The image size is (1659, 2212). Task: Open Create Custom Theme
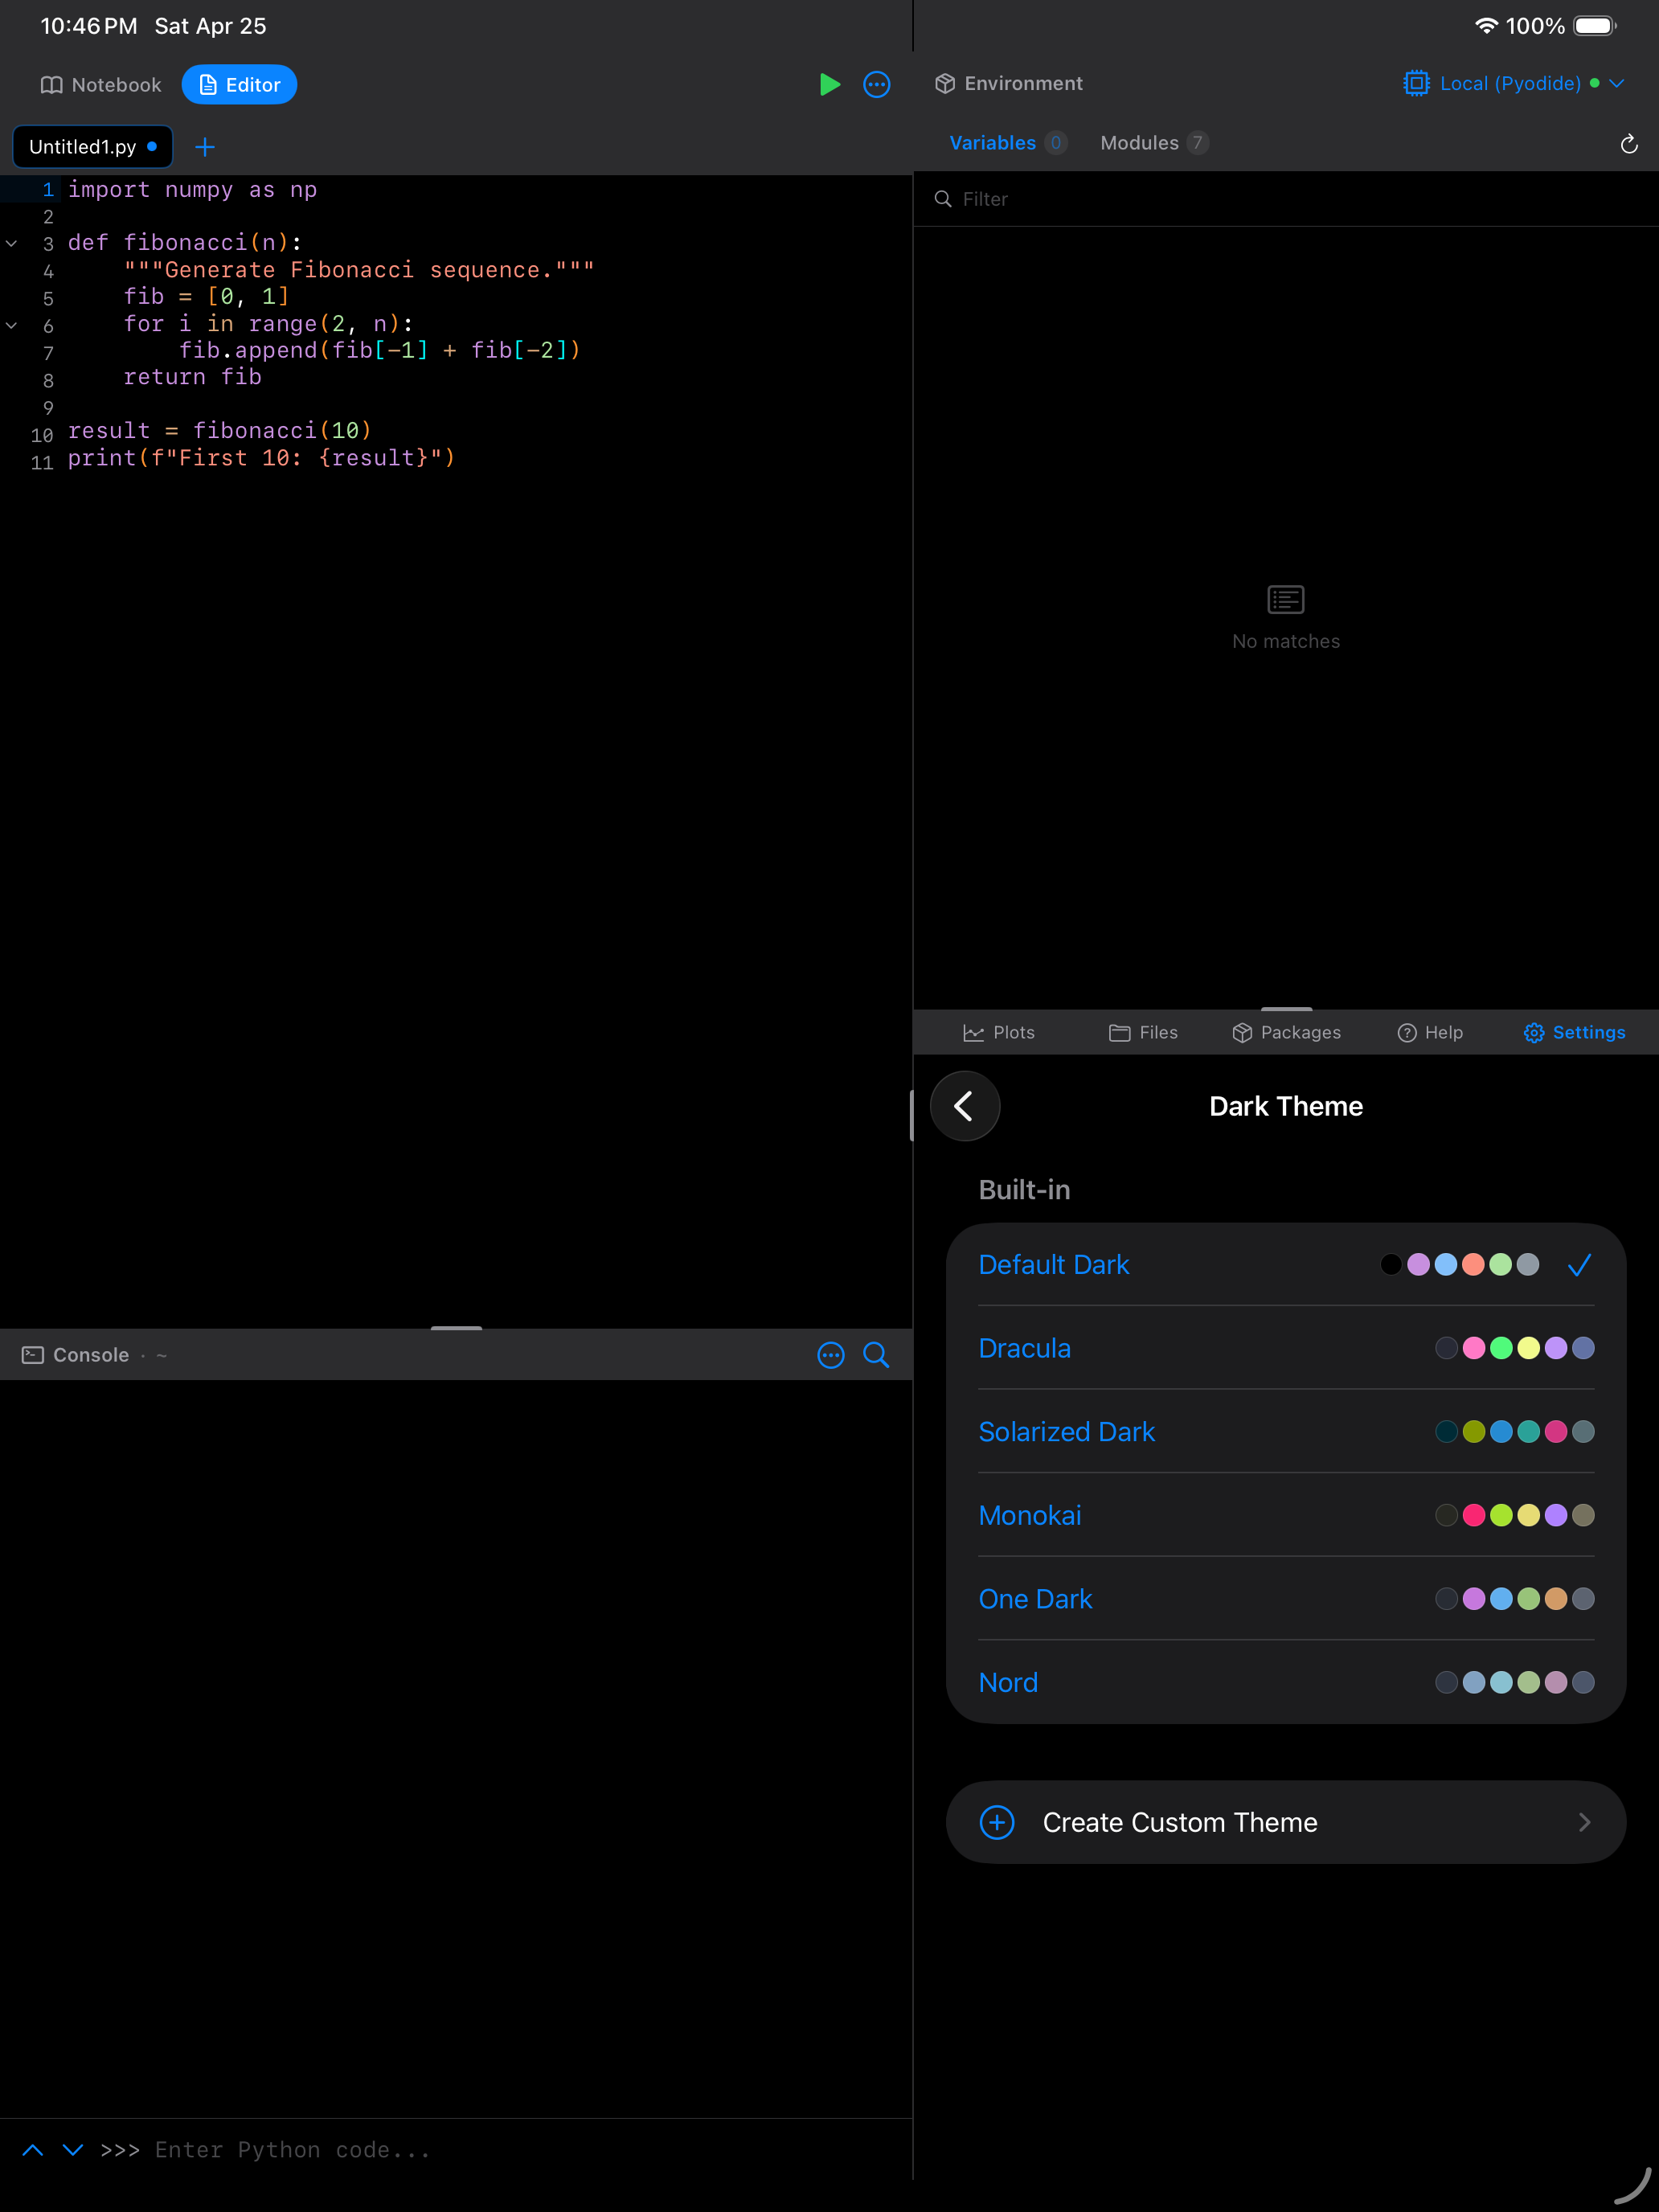click(1286, 1822)
